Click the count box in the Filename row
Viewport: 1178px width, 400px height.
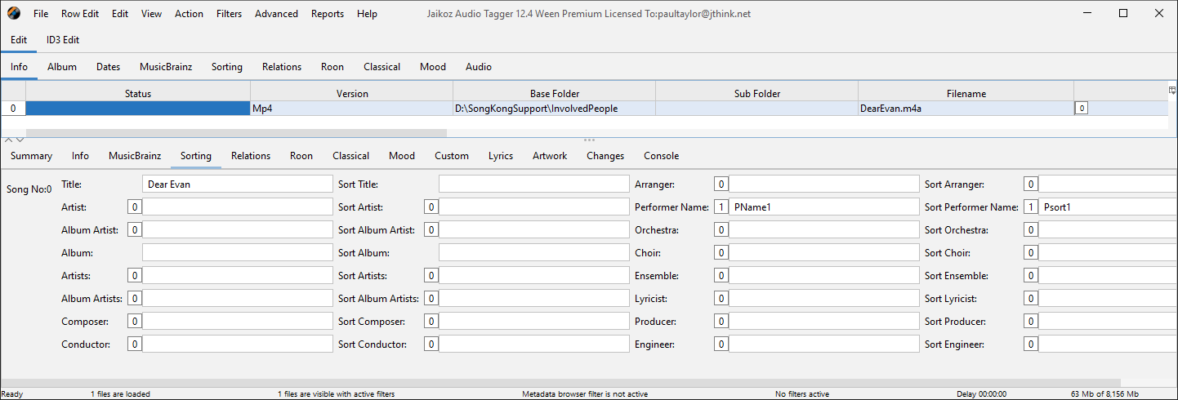(1081, 108)
